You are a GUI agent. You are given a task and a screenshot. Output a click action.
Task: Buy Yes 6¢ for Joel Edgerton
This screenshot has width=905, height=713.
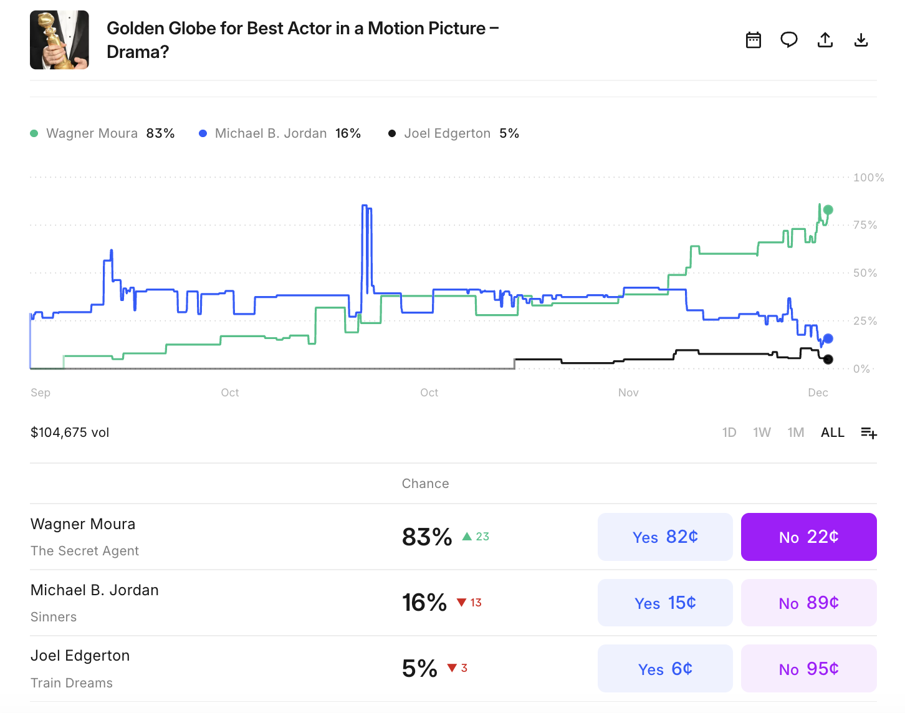click(665, 669)
